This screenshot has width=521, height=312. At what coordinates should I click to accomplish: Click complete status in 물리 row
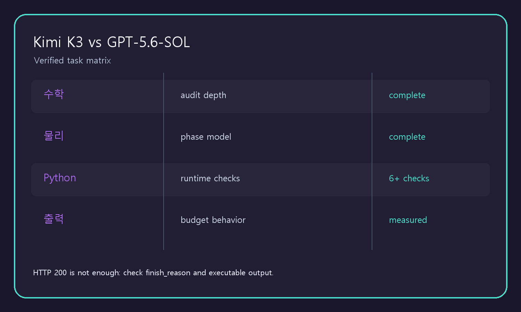click(407, 137)
